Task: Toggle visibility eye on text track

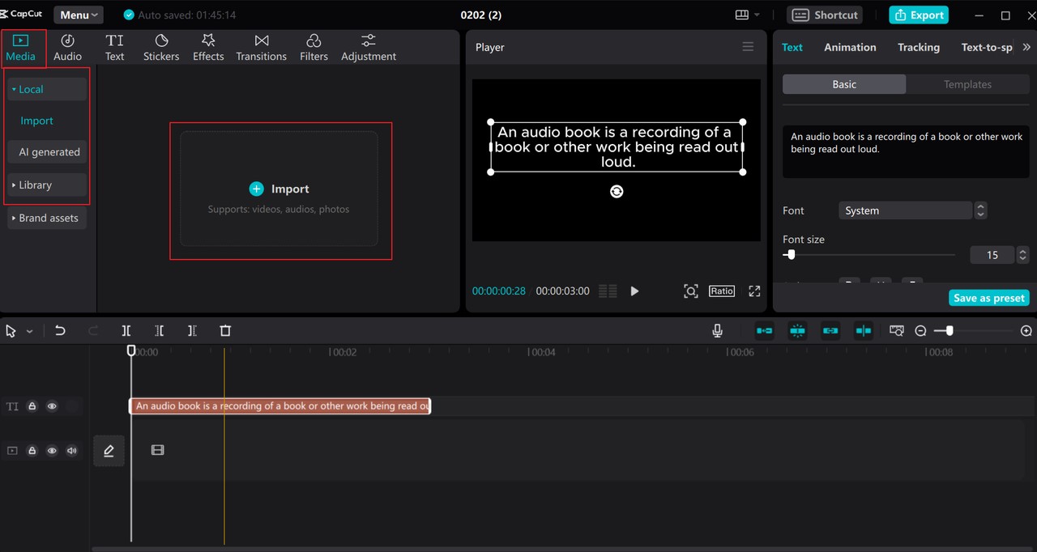Action: [x=52, y=406]
